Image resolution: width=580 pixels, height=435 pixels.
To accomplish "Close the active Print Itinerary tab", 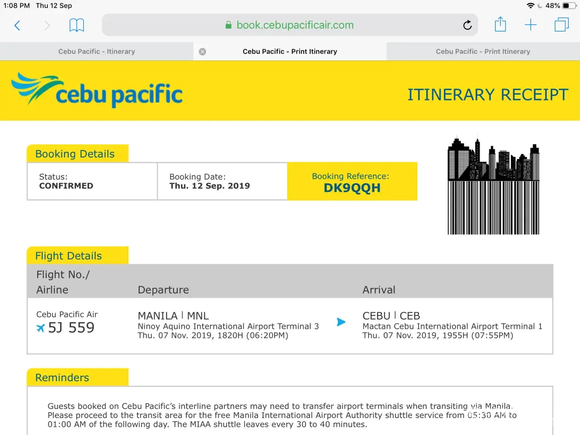I will (x=202, y=51).
